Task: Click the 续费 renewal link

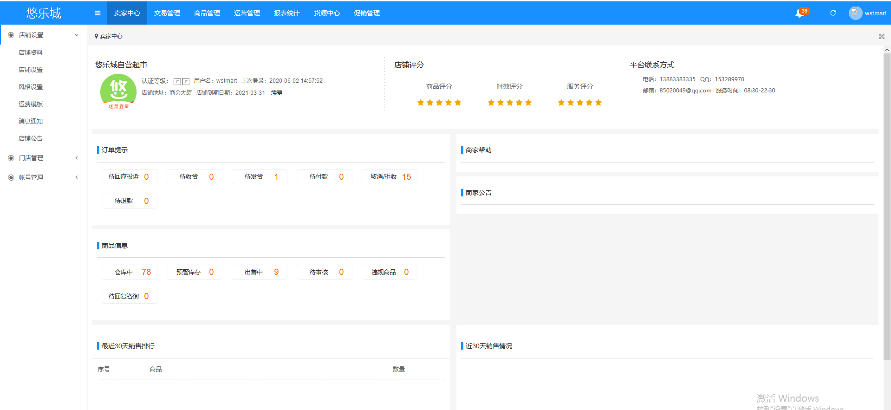Action: (x=277, y=93)
